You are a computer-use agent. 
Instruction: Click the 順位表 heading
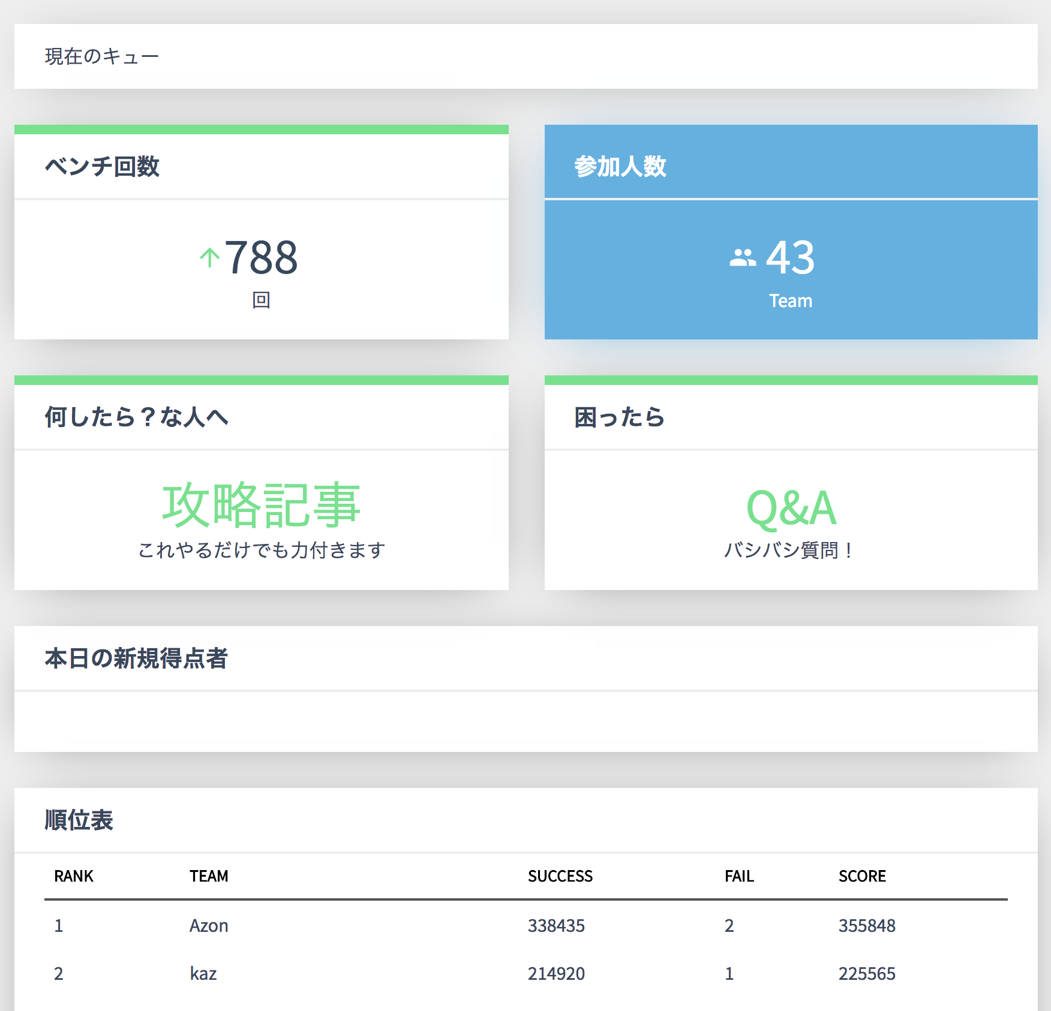point(79,820)
